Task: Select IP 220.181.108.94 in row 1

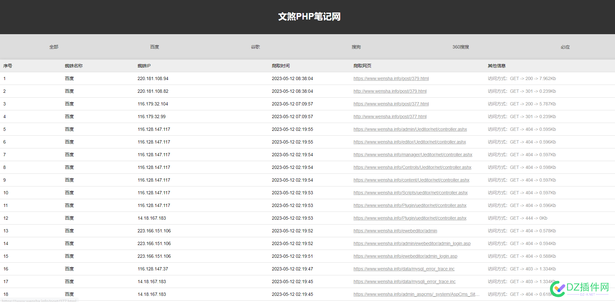Action: point(153,78)
